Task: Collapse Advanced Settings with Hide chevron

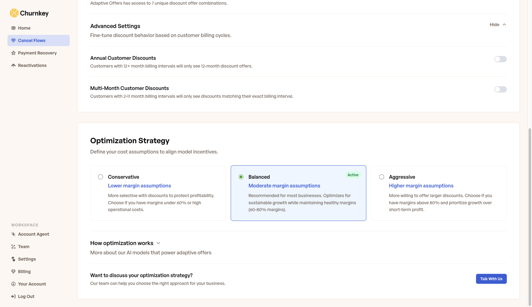Action: pos(504,25)
